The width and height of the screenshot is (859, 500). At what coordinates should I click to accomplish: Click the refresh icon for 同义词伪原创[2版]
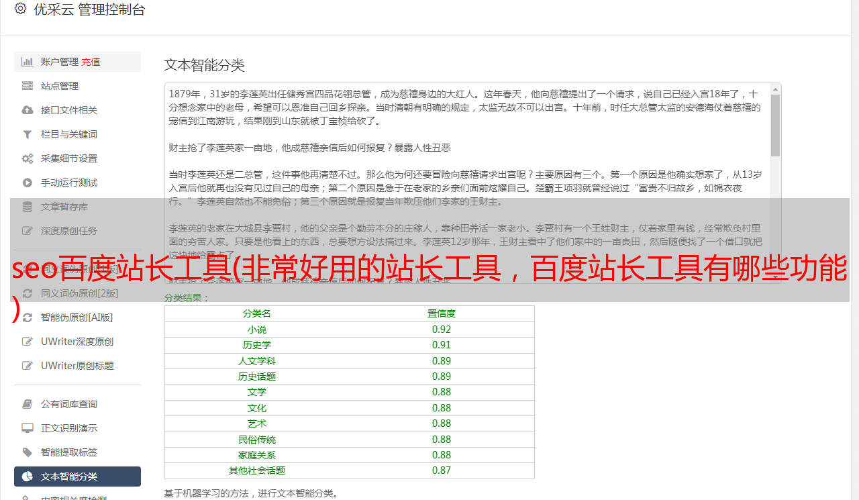click(28, 293)
